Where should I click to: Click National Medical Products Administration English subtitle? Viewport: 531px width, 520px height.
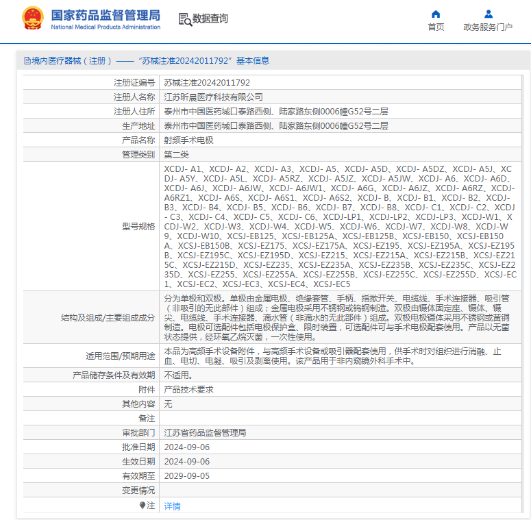106,27
